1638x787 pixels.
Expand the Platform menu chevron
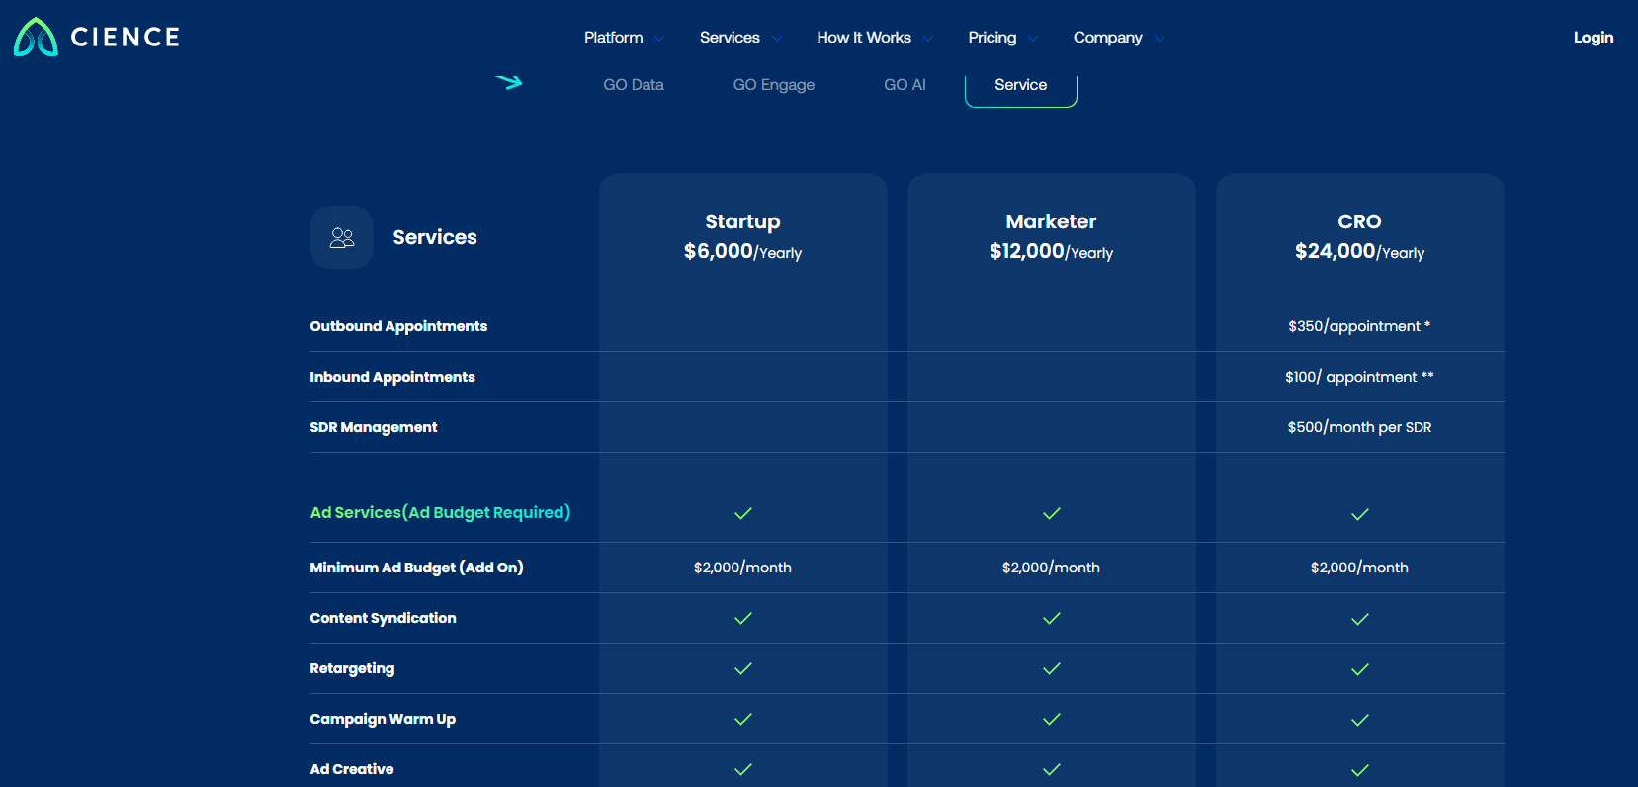pos(659,39)
